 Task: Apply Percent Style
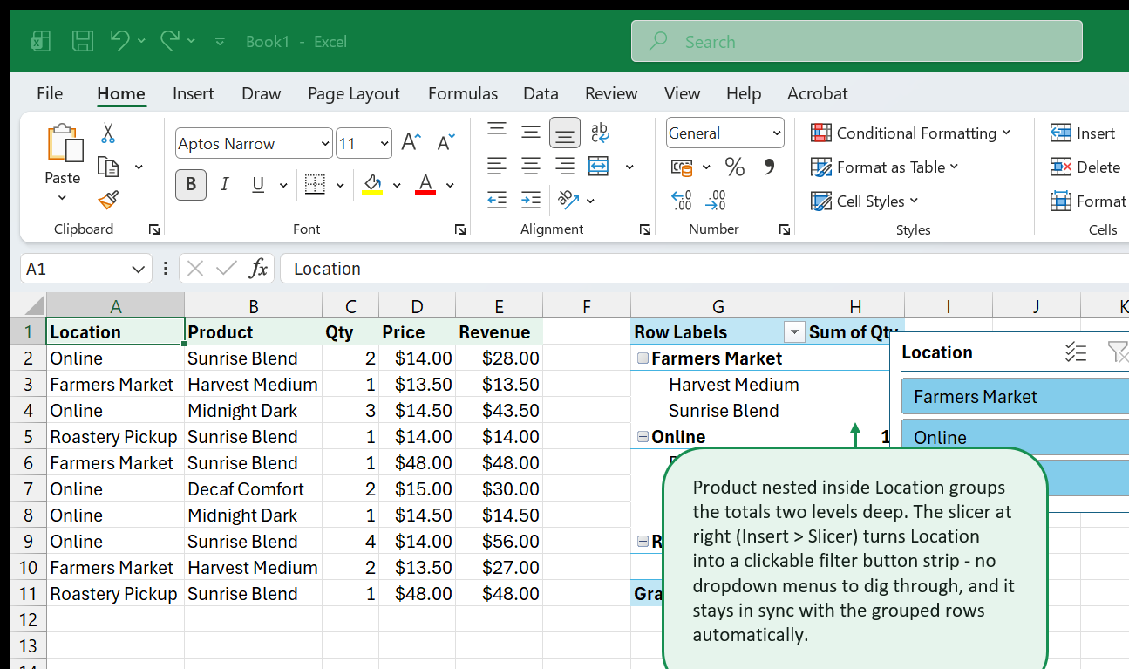[x=735, y=167]
